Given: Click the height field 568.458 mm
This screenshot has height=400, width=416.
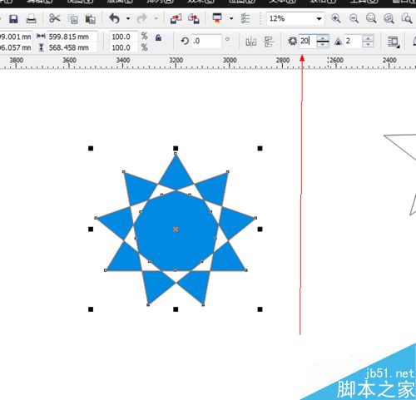Looking at the screenshot, I should tap(72, 47).
